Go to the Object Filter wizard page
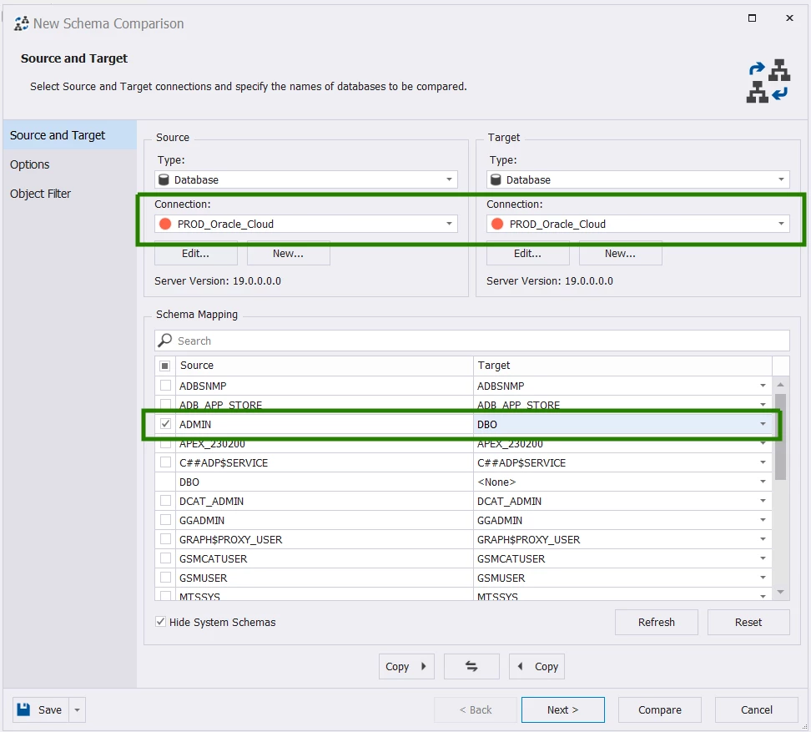The width and height of the screenshot is (811, 732). 70,194
